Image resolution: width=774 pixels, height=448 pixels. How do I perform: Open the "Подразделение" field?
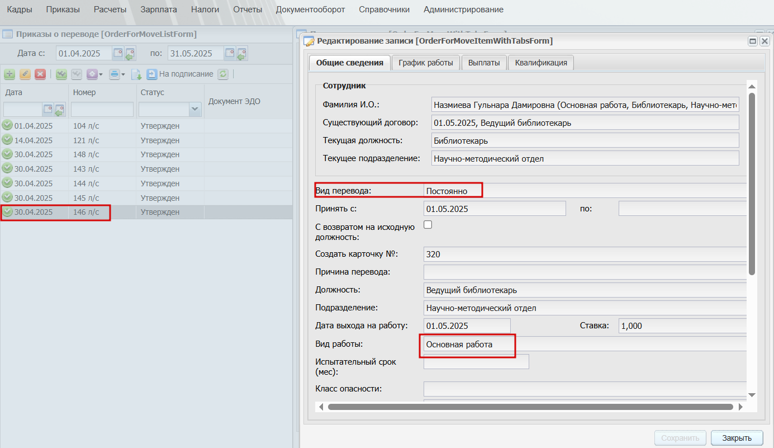click(x=585, y=308)
